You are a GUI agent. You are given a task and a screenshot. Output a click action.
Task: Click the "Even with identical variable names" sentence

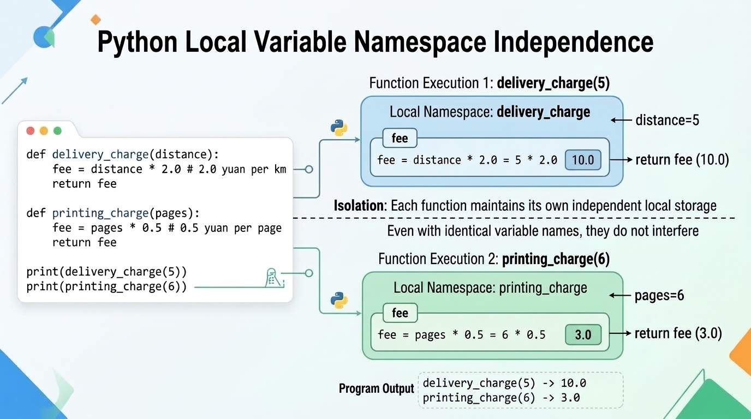tap(543, 231)
